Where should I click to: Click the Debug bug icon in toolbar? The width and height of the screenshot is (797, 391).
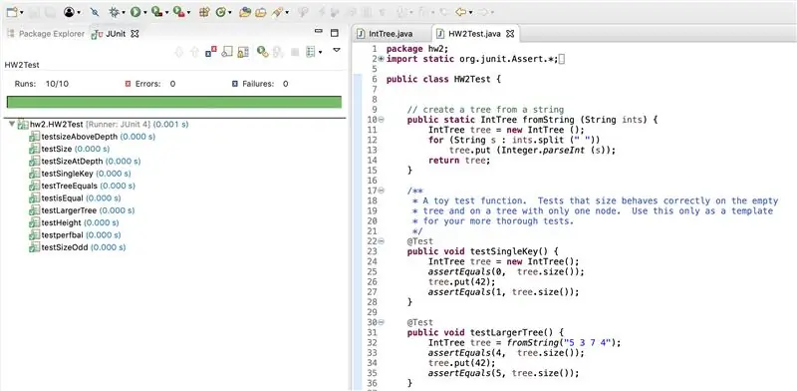(x=114, y=12)
